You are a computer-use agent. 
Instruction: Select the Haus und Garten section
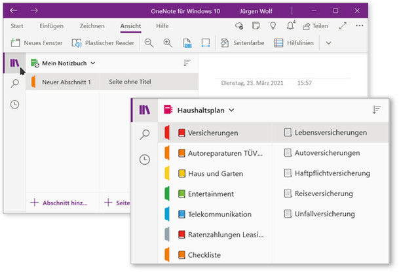tap(215, 173)
